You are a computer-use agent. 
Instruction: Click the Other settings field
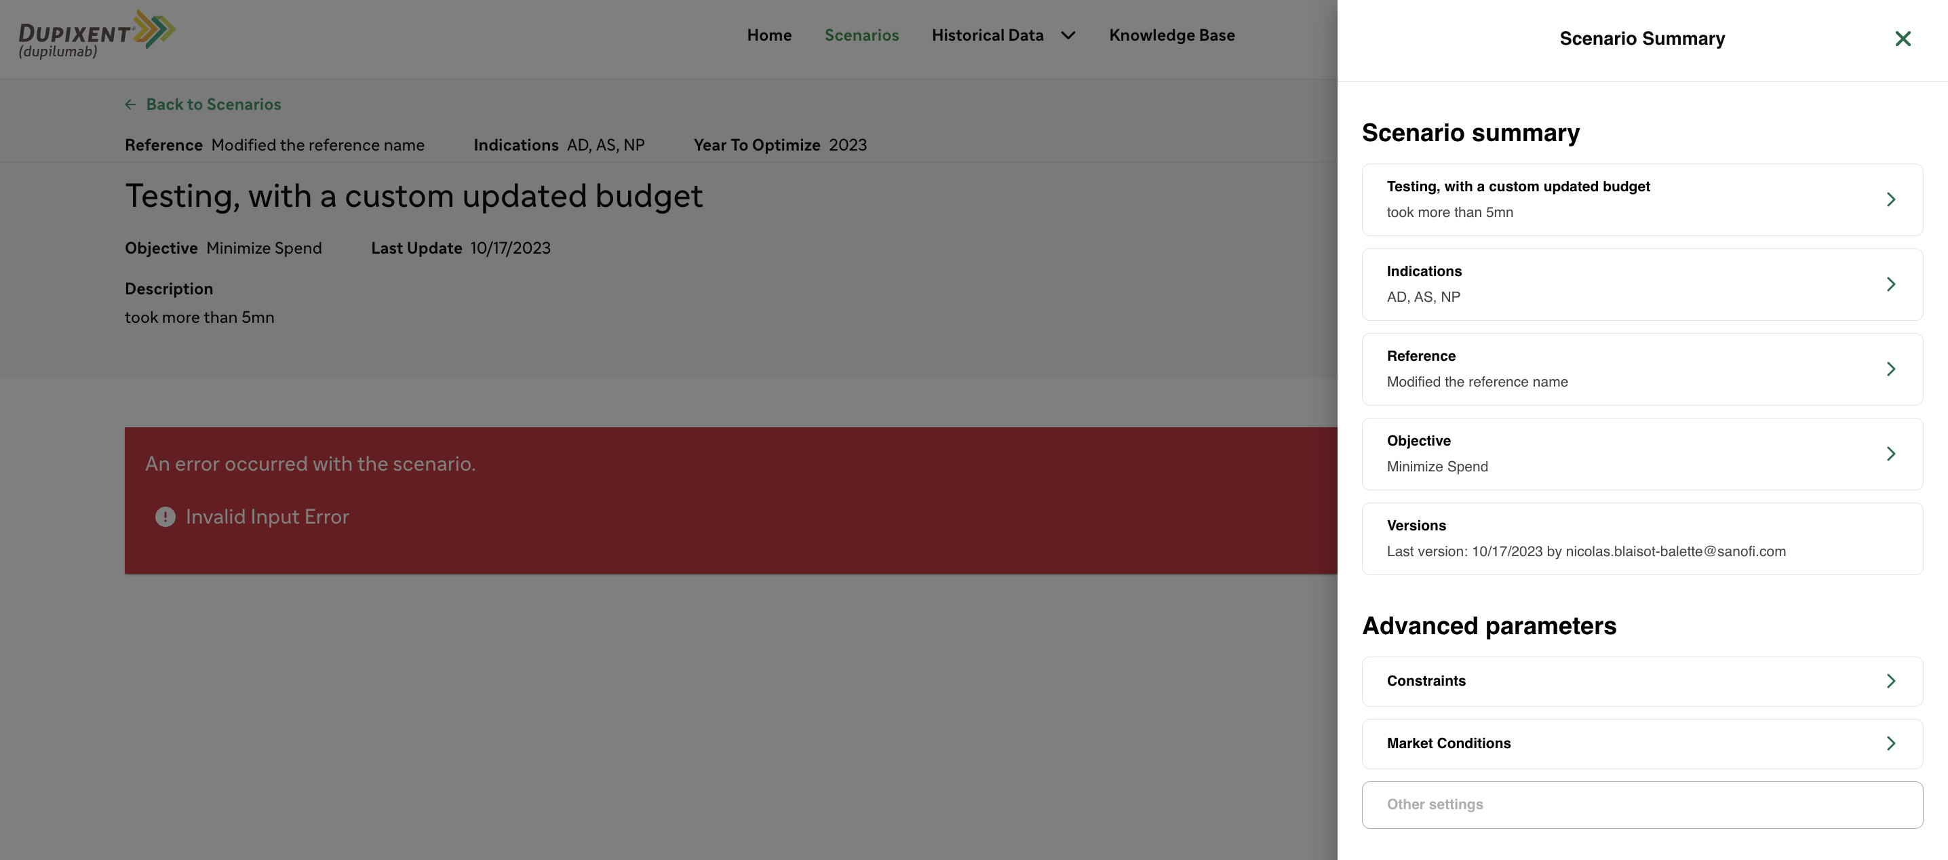[1641, 805]
